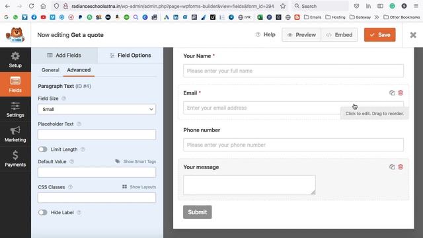Click the browser address bar URL
The width and height of the screenshot is (423, 238).
click(x=173, y=6)
